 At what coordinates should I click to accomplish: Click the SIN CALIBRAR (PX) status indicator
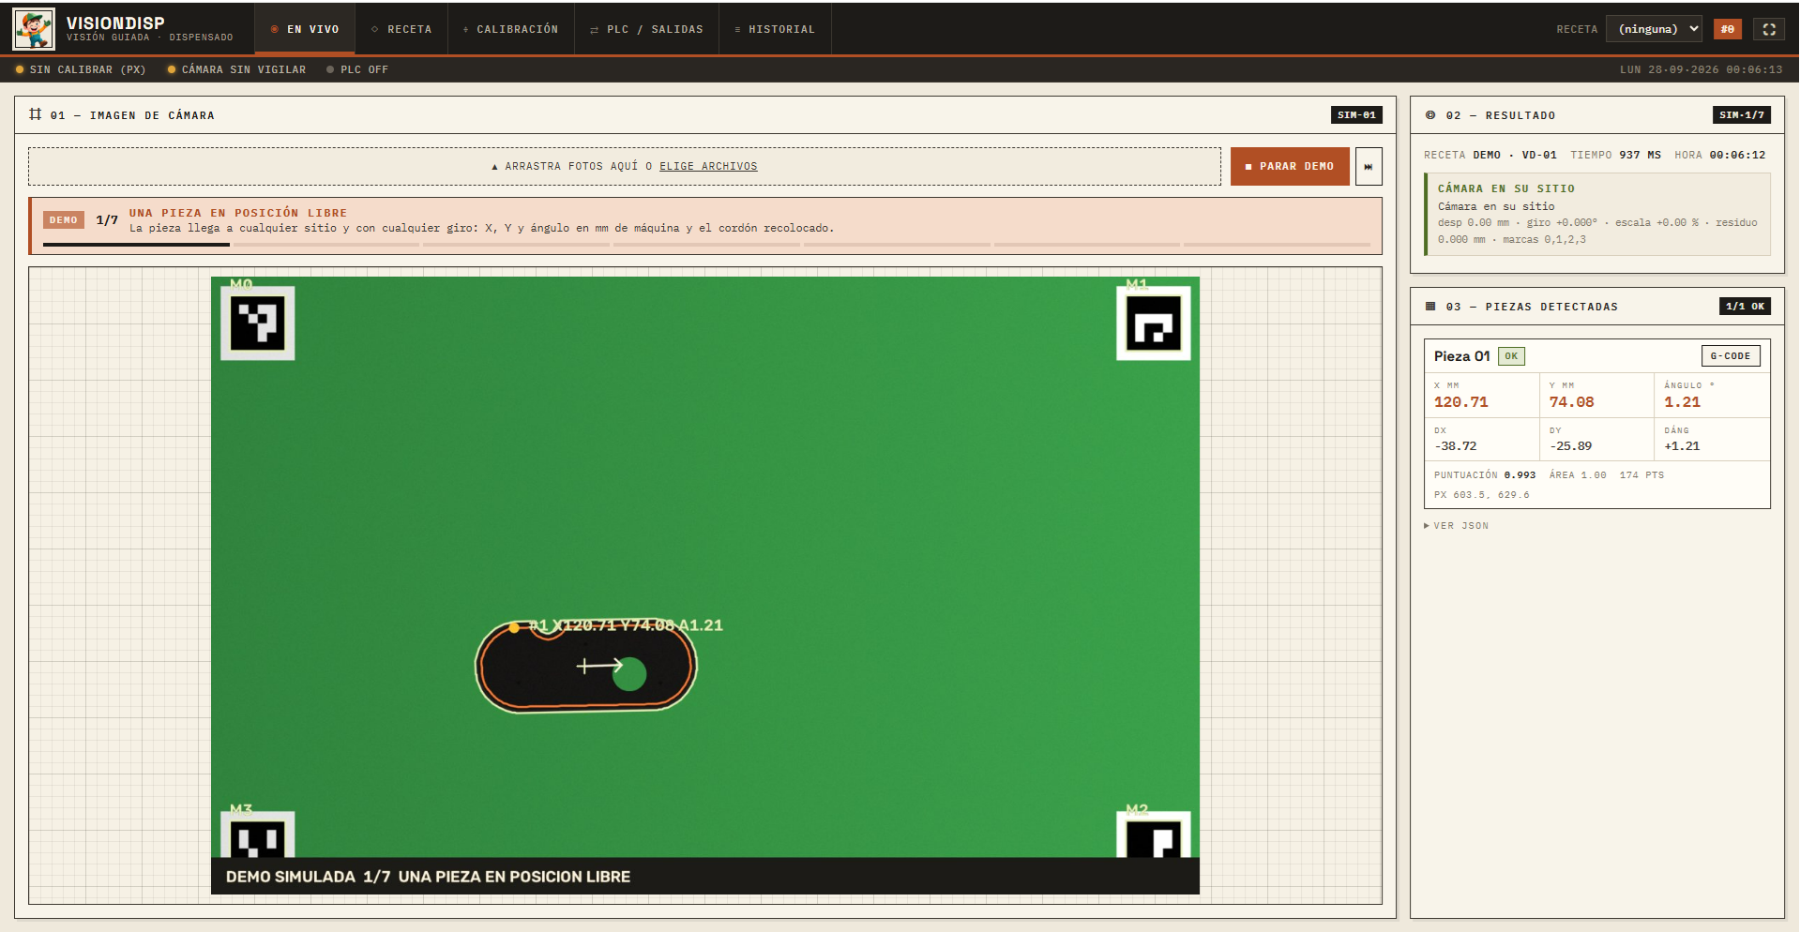[x=81, y=69]
